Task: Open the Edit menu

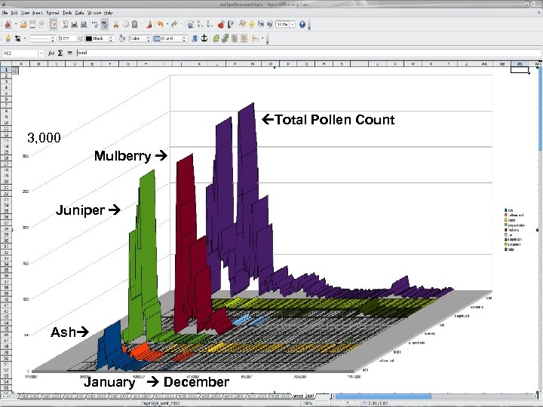Action: pos(14,13)
